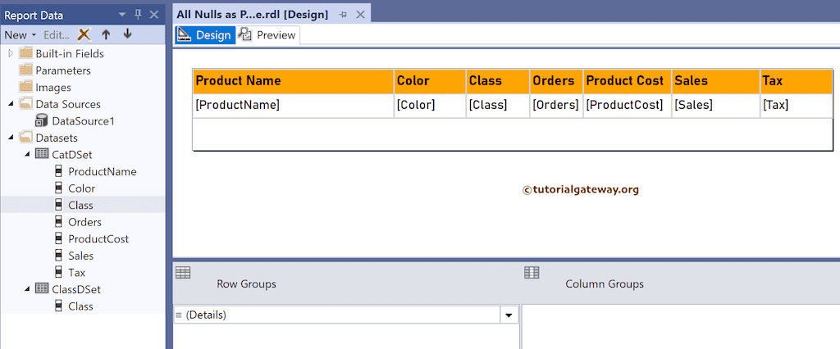Click the Images folder icon
840x349 pixels.
25,87
